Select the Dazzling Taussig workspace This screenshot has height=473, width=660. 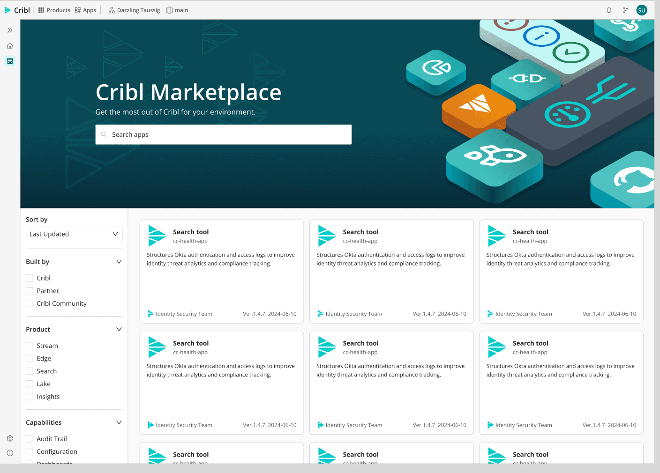[x=134, y=10]
